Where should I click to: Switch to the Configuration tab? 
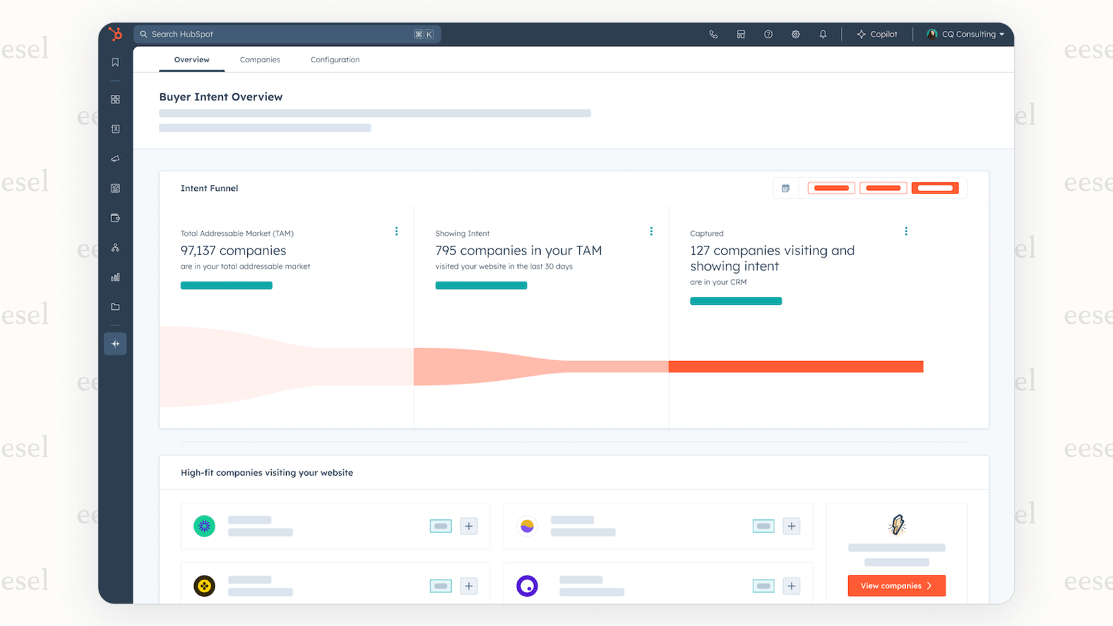335,60
